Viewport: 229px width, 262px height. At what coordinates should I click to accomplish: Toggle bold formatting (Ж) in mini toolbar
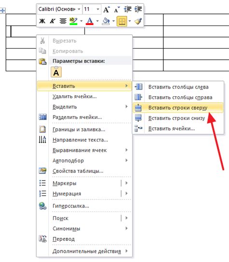tap(42, 21)
